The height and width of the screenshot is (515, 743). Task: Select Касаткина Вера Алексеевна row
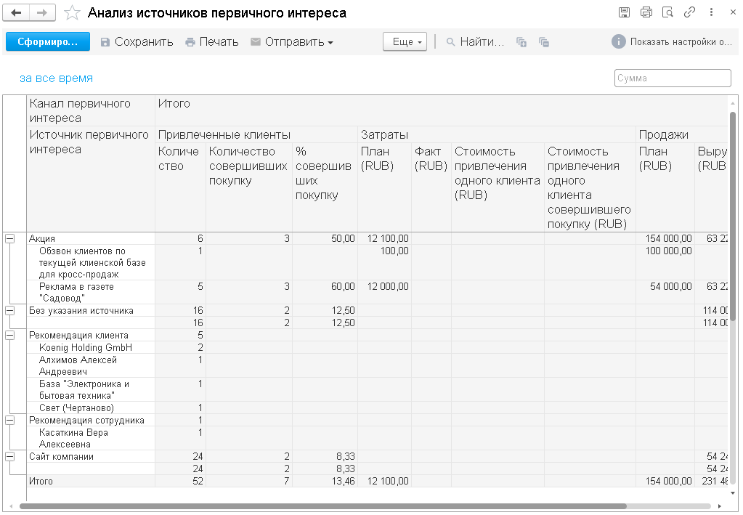click(73, 438)
